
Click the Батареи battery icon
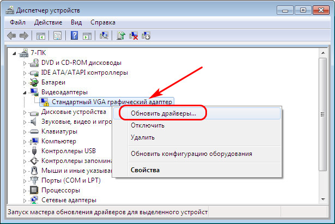[x=34, y=82]
